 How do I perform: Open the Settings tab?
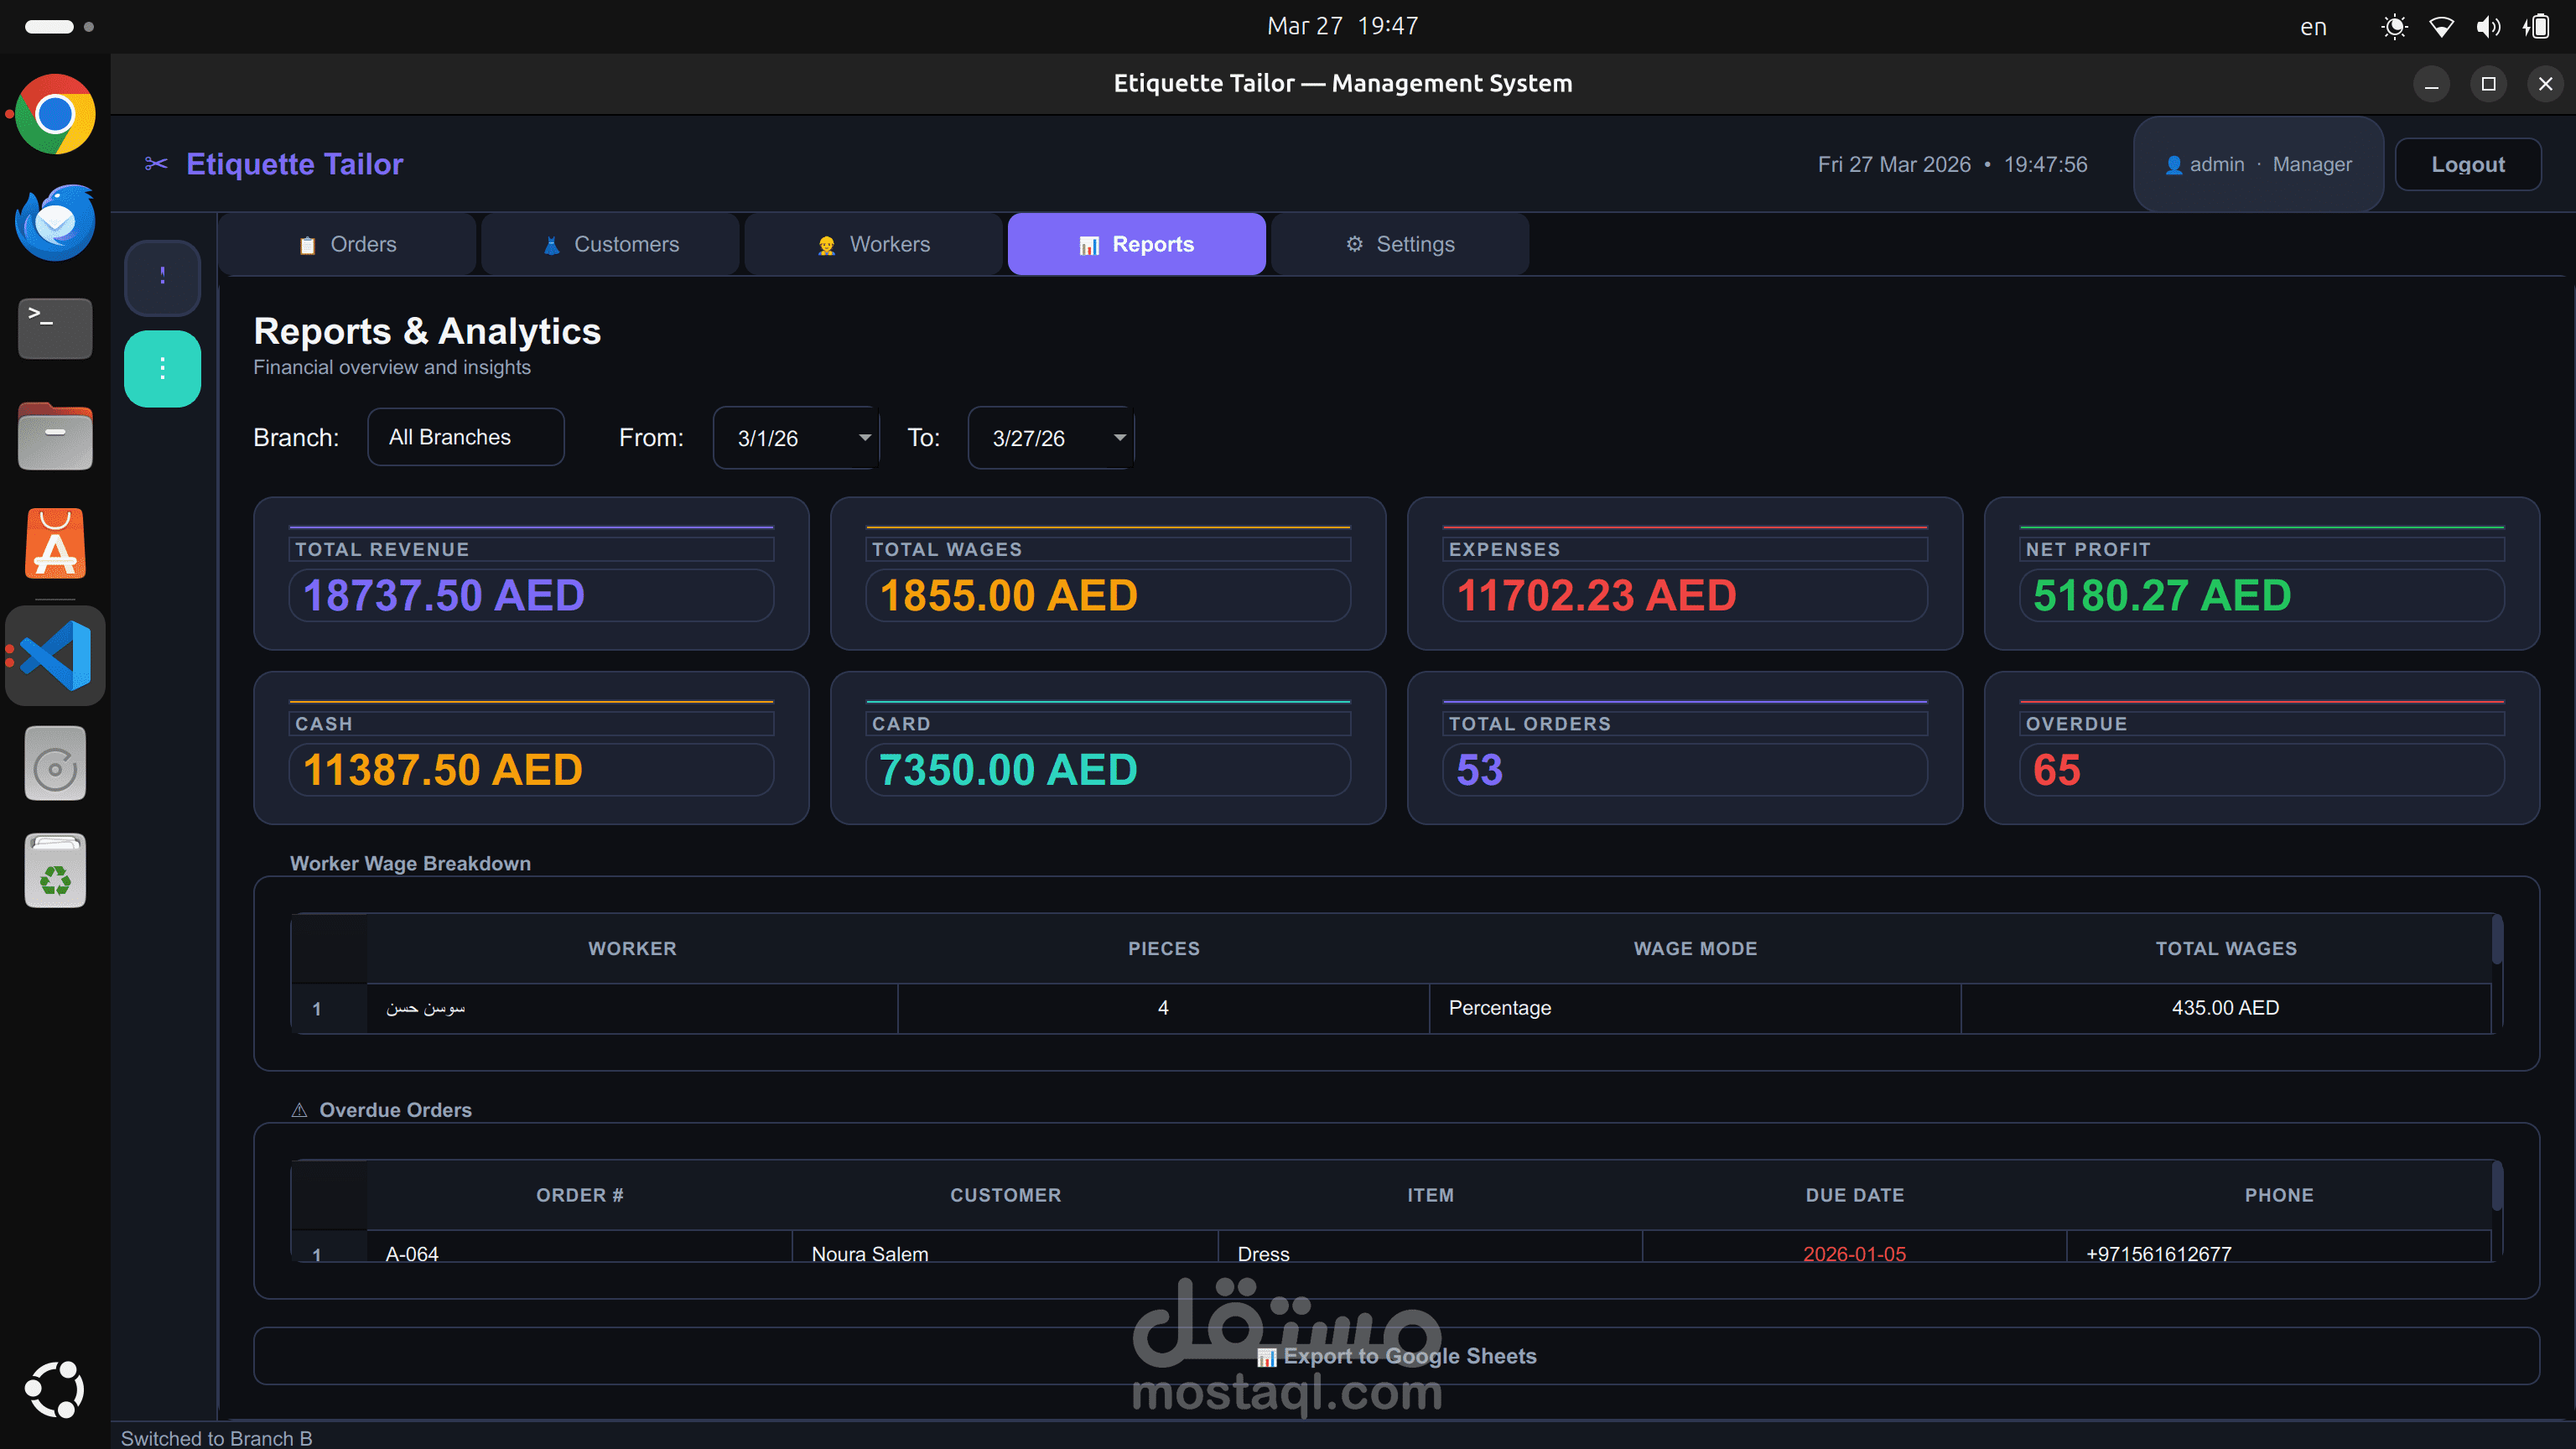click(1399, 244)
